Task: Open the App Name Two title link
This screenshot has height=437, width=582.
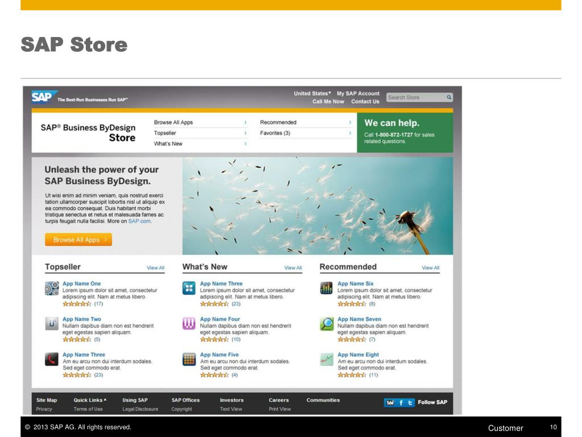Action: 82,319
